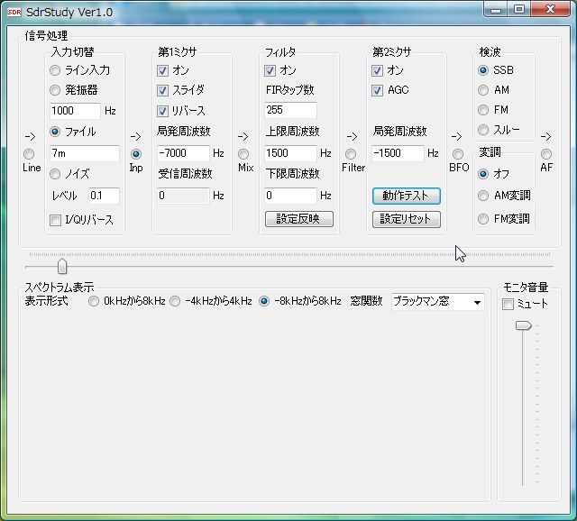
Task: Select ライン入力 radio button
Action: 55,70
